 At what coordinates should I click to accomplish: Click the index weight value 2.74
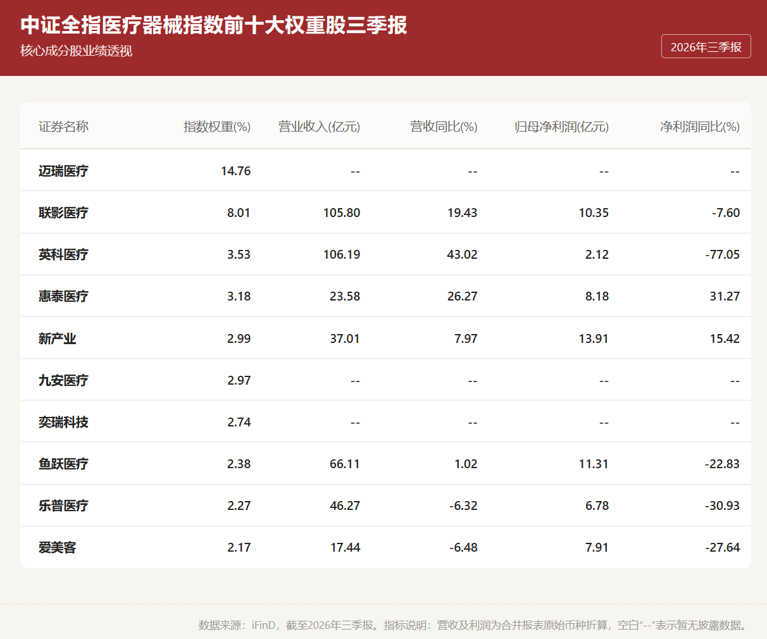(x=239, y=422)
